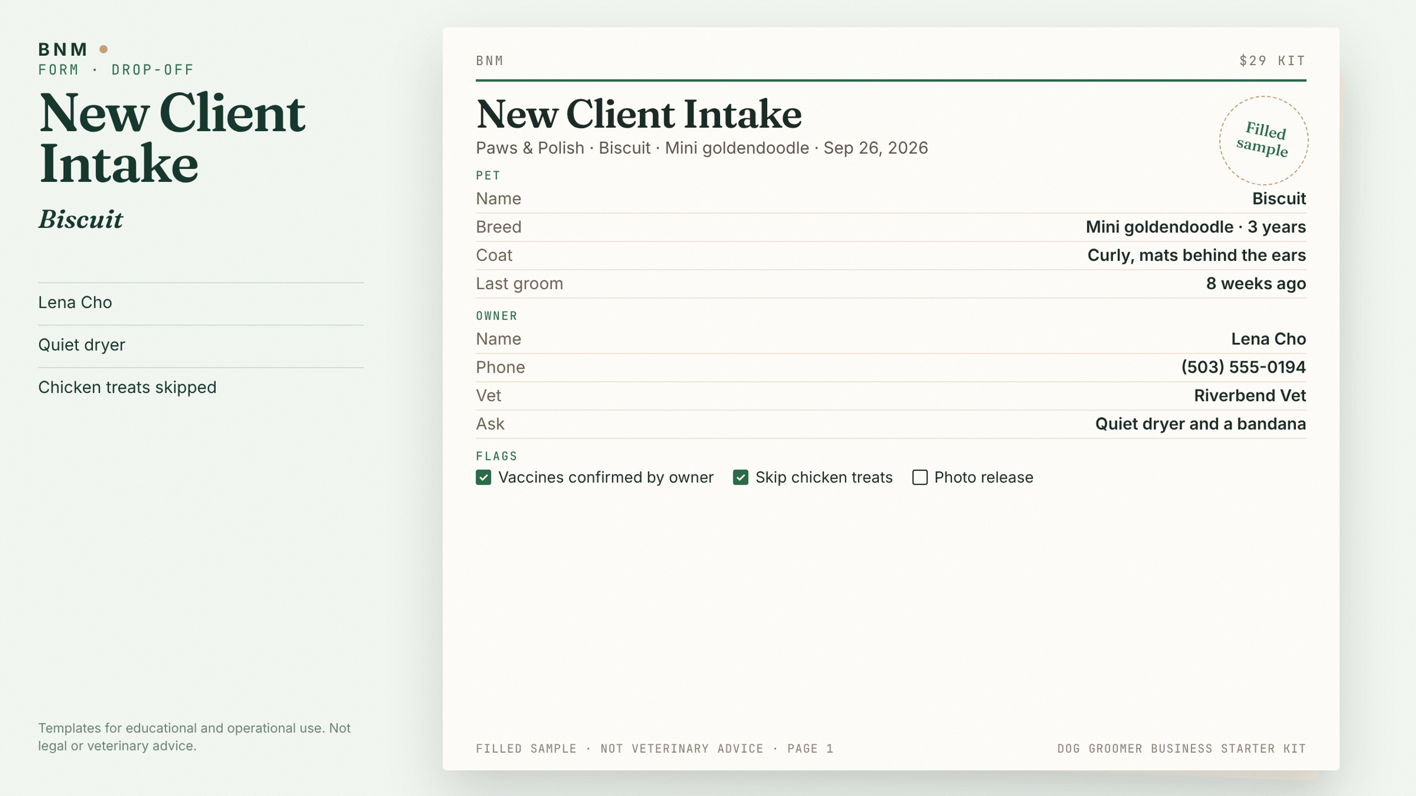1416x796 pixels.
Task: Click the Last groom field label
Action: pos(519,283)
